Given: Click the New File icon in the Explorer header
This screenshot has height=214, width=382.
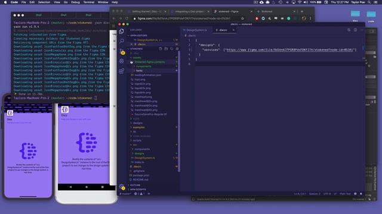Looking at the screenshot, I should point(161,49).
